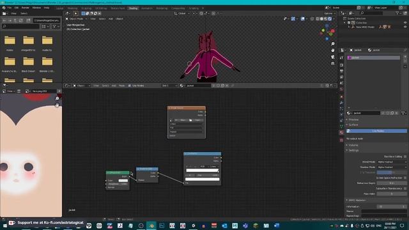Screen dimensions: 409x230
Task: Open the Global transform orientation dropdown
Action: click(182, 13)
